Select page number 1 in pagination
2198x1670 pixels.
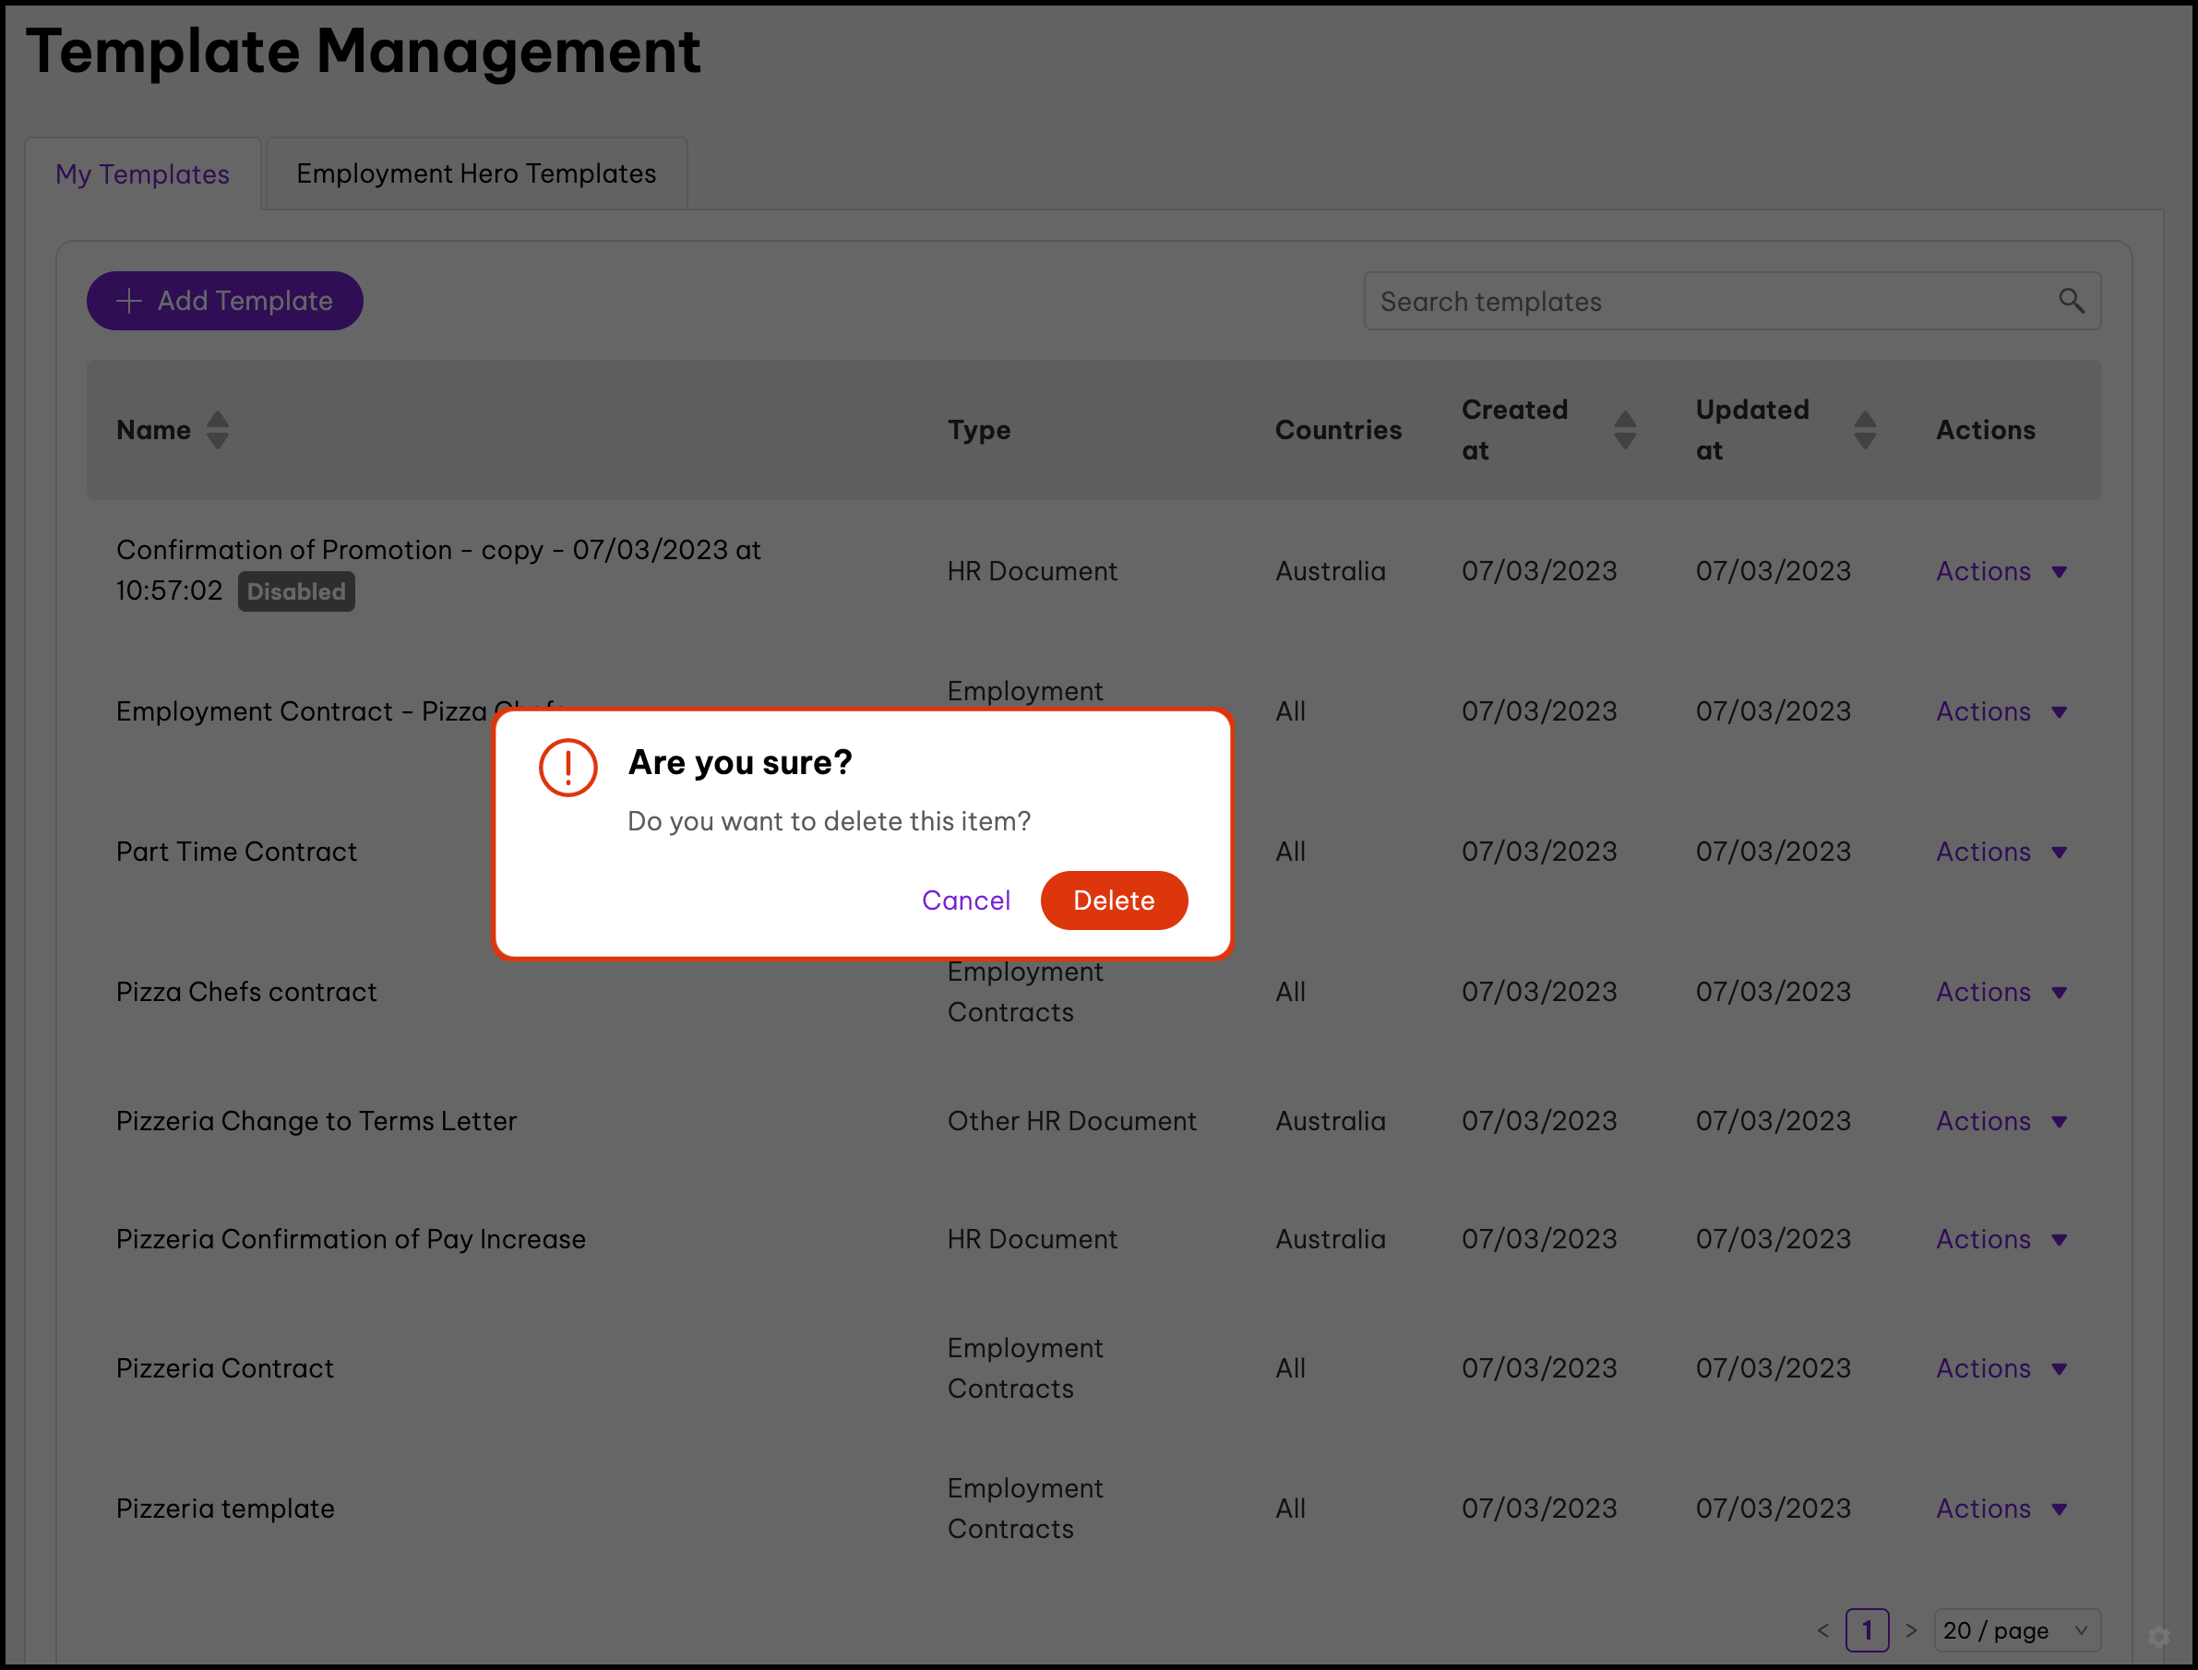click(x=1867, y=1630)
